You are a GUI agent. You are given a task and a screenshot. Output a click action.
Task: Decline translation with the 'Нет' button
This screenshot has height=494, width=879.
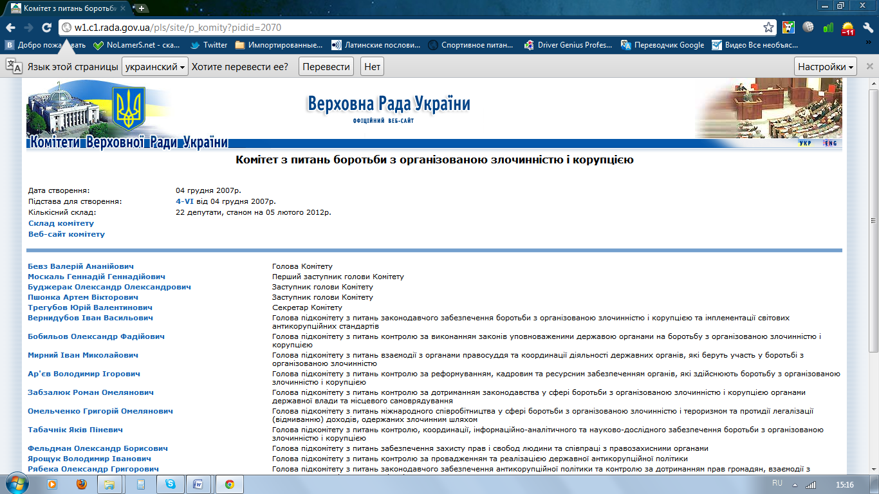(372, 66)
